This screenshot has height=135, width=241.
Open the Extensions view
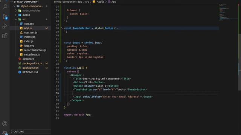point(5,36)
